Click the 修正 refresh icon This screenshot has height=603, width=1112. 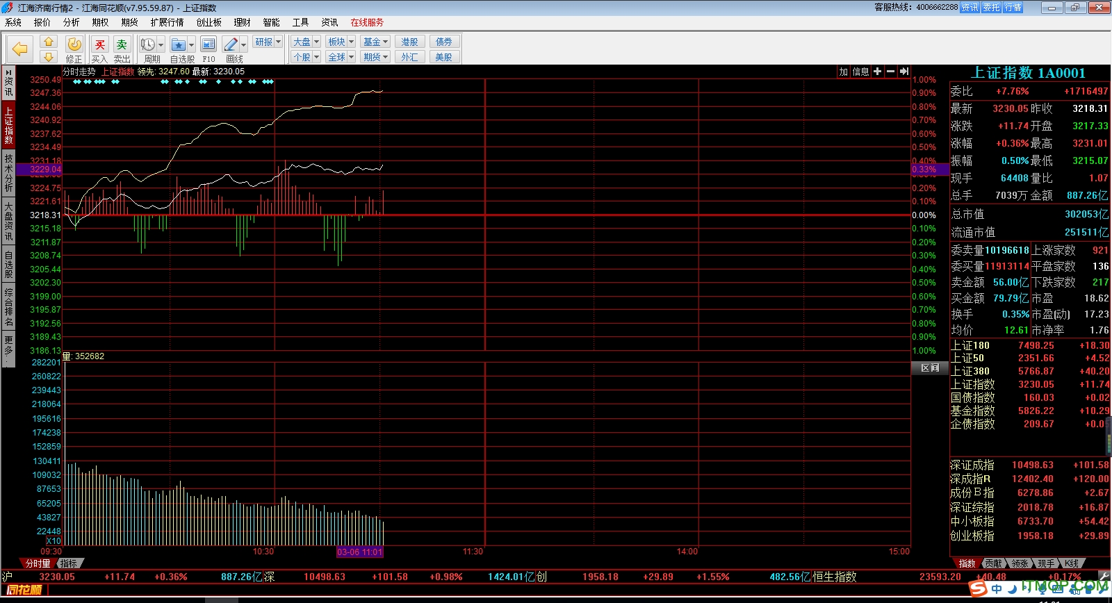pos(74,46)
